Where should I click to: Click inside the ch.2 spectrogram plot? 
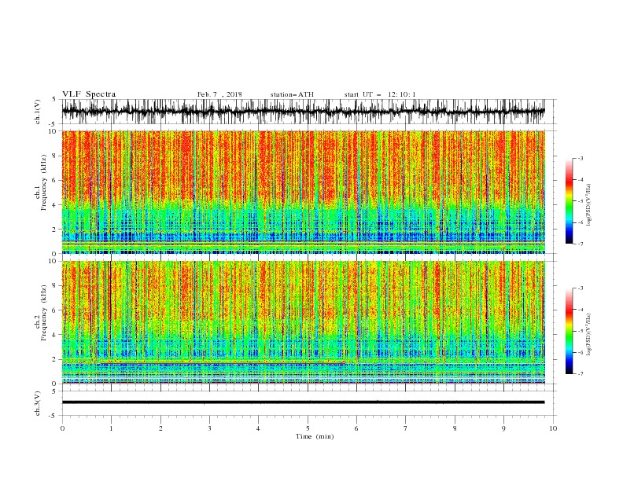(303, 322)
